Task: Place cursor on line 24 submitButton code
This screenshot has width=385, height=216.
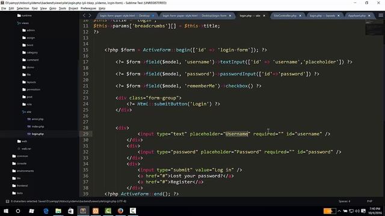Action: [x=173, y=104]
